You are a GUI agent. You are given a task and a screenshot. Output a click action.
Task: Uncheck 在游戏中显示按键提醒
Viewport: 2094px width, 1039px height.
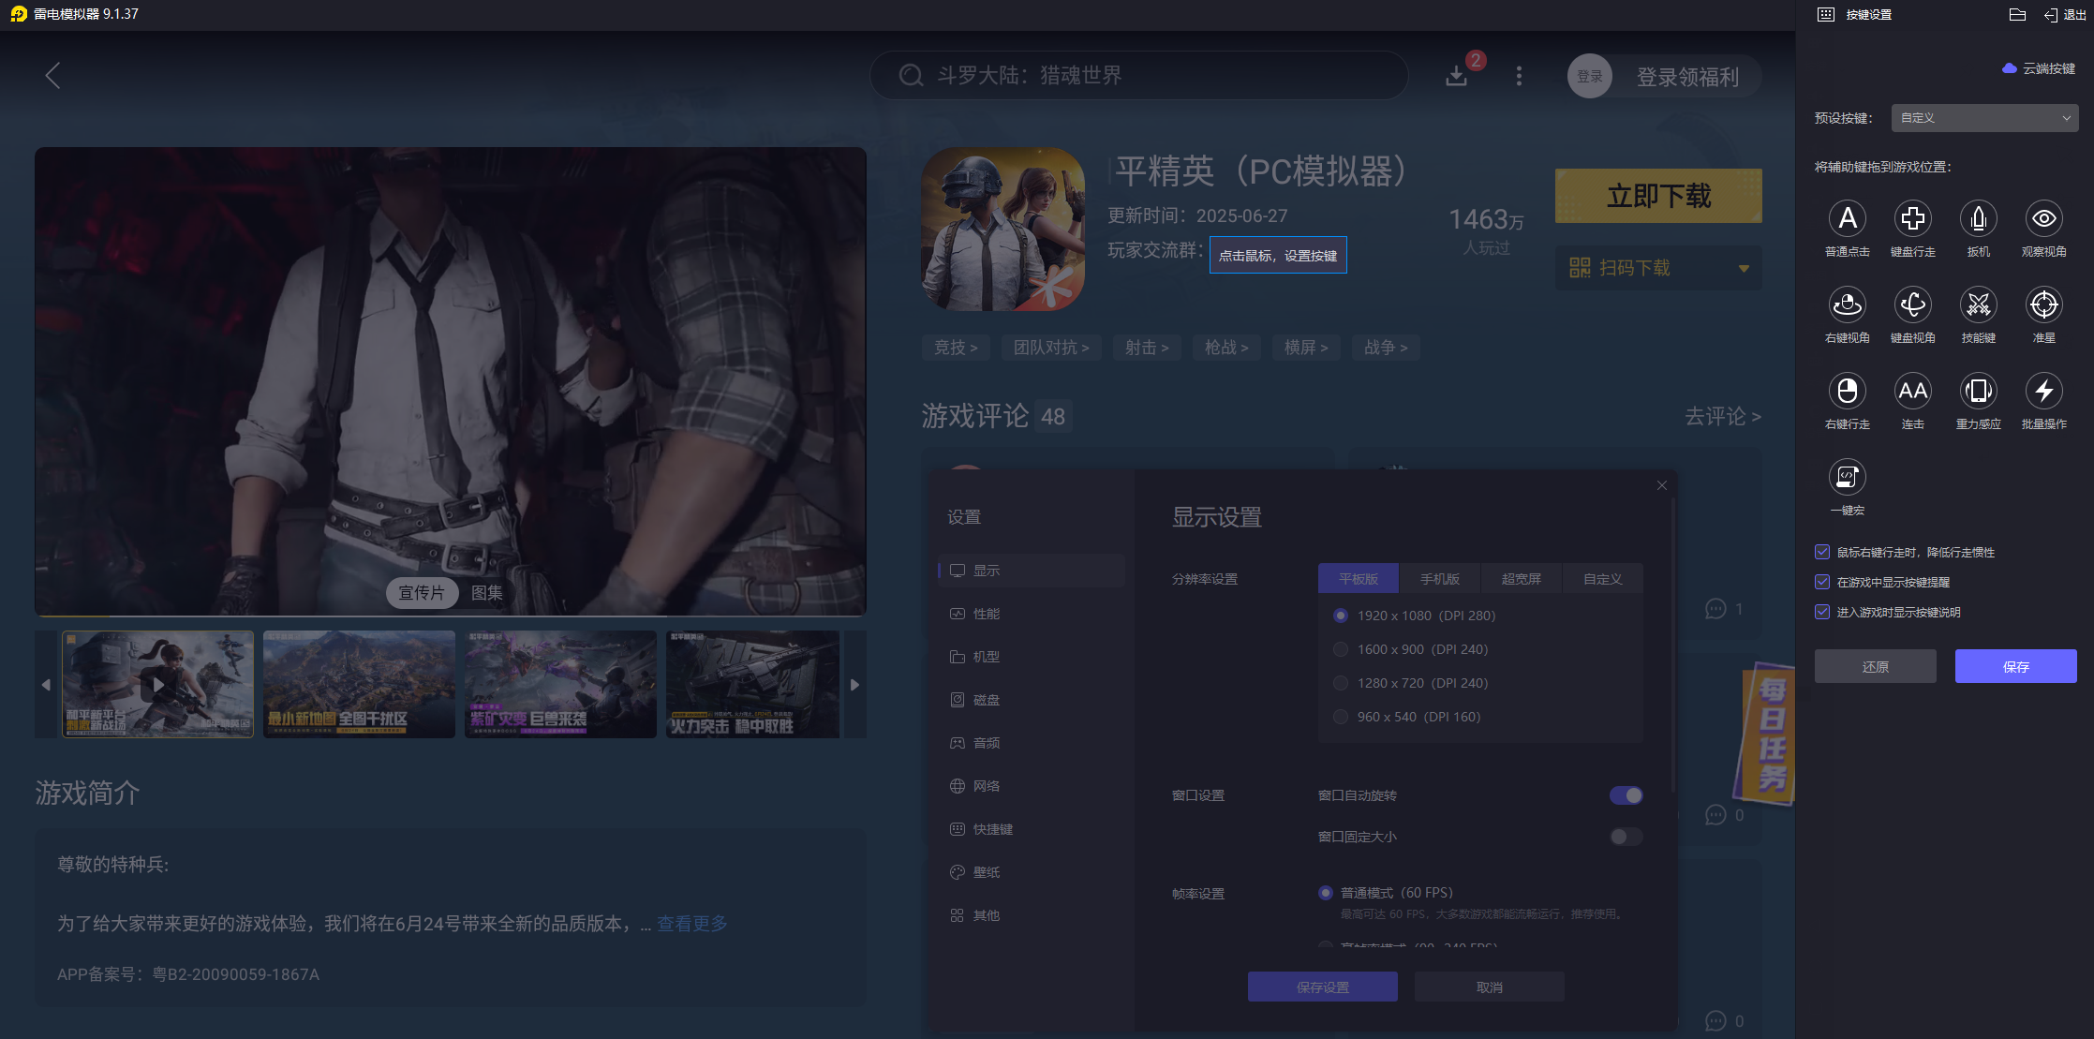(1822, 582)
